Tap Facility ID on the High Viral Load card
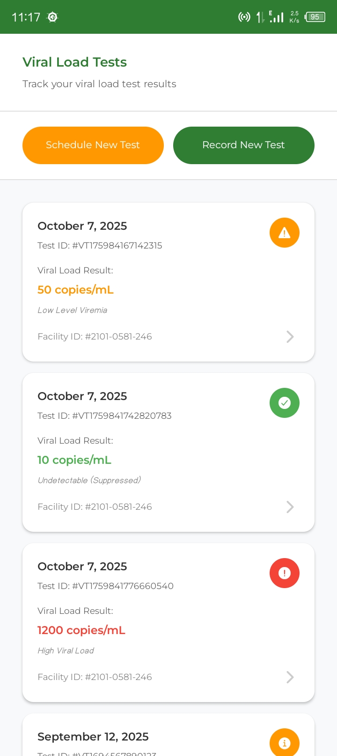 (x=95, y=677)
